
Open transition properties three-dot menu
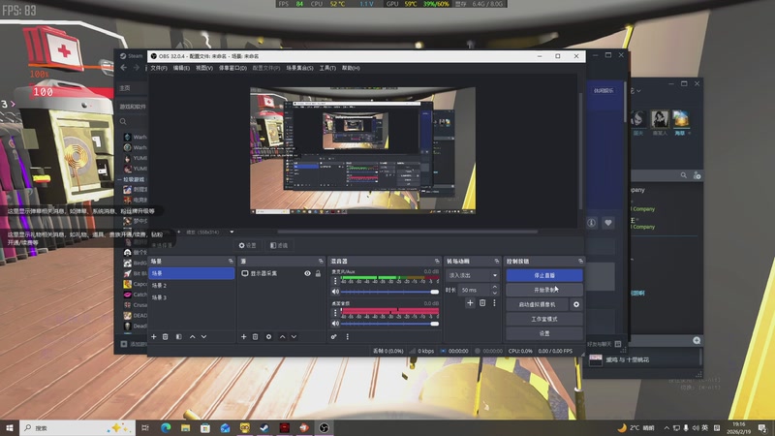[494, 303]
